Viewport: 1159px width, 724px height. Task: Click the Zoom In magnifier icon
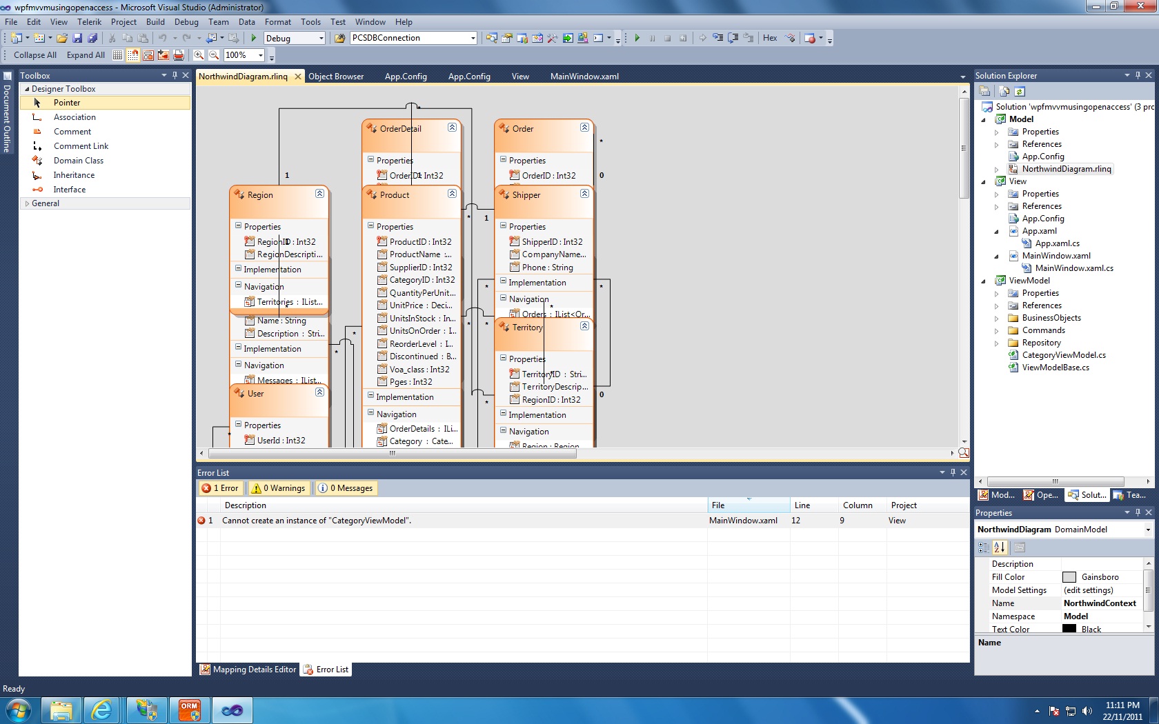pos(199,55)
